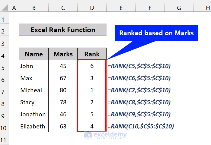Click Elizabeth's marks value 63
Image resolution: width=211 pixels, height=145 pixels.
tap(63, 126)
